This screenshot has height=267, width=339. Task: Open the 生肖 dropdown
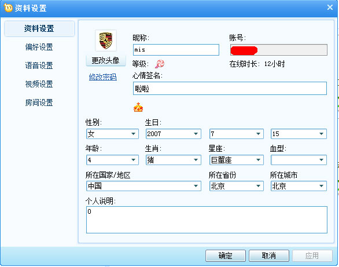(x=174, y=160)
